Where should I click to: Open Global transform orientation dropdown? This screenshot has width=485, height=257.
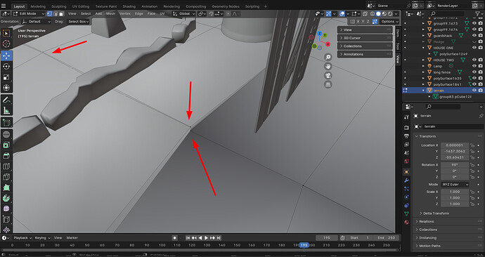tap(184, 13)
